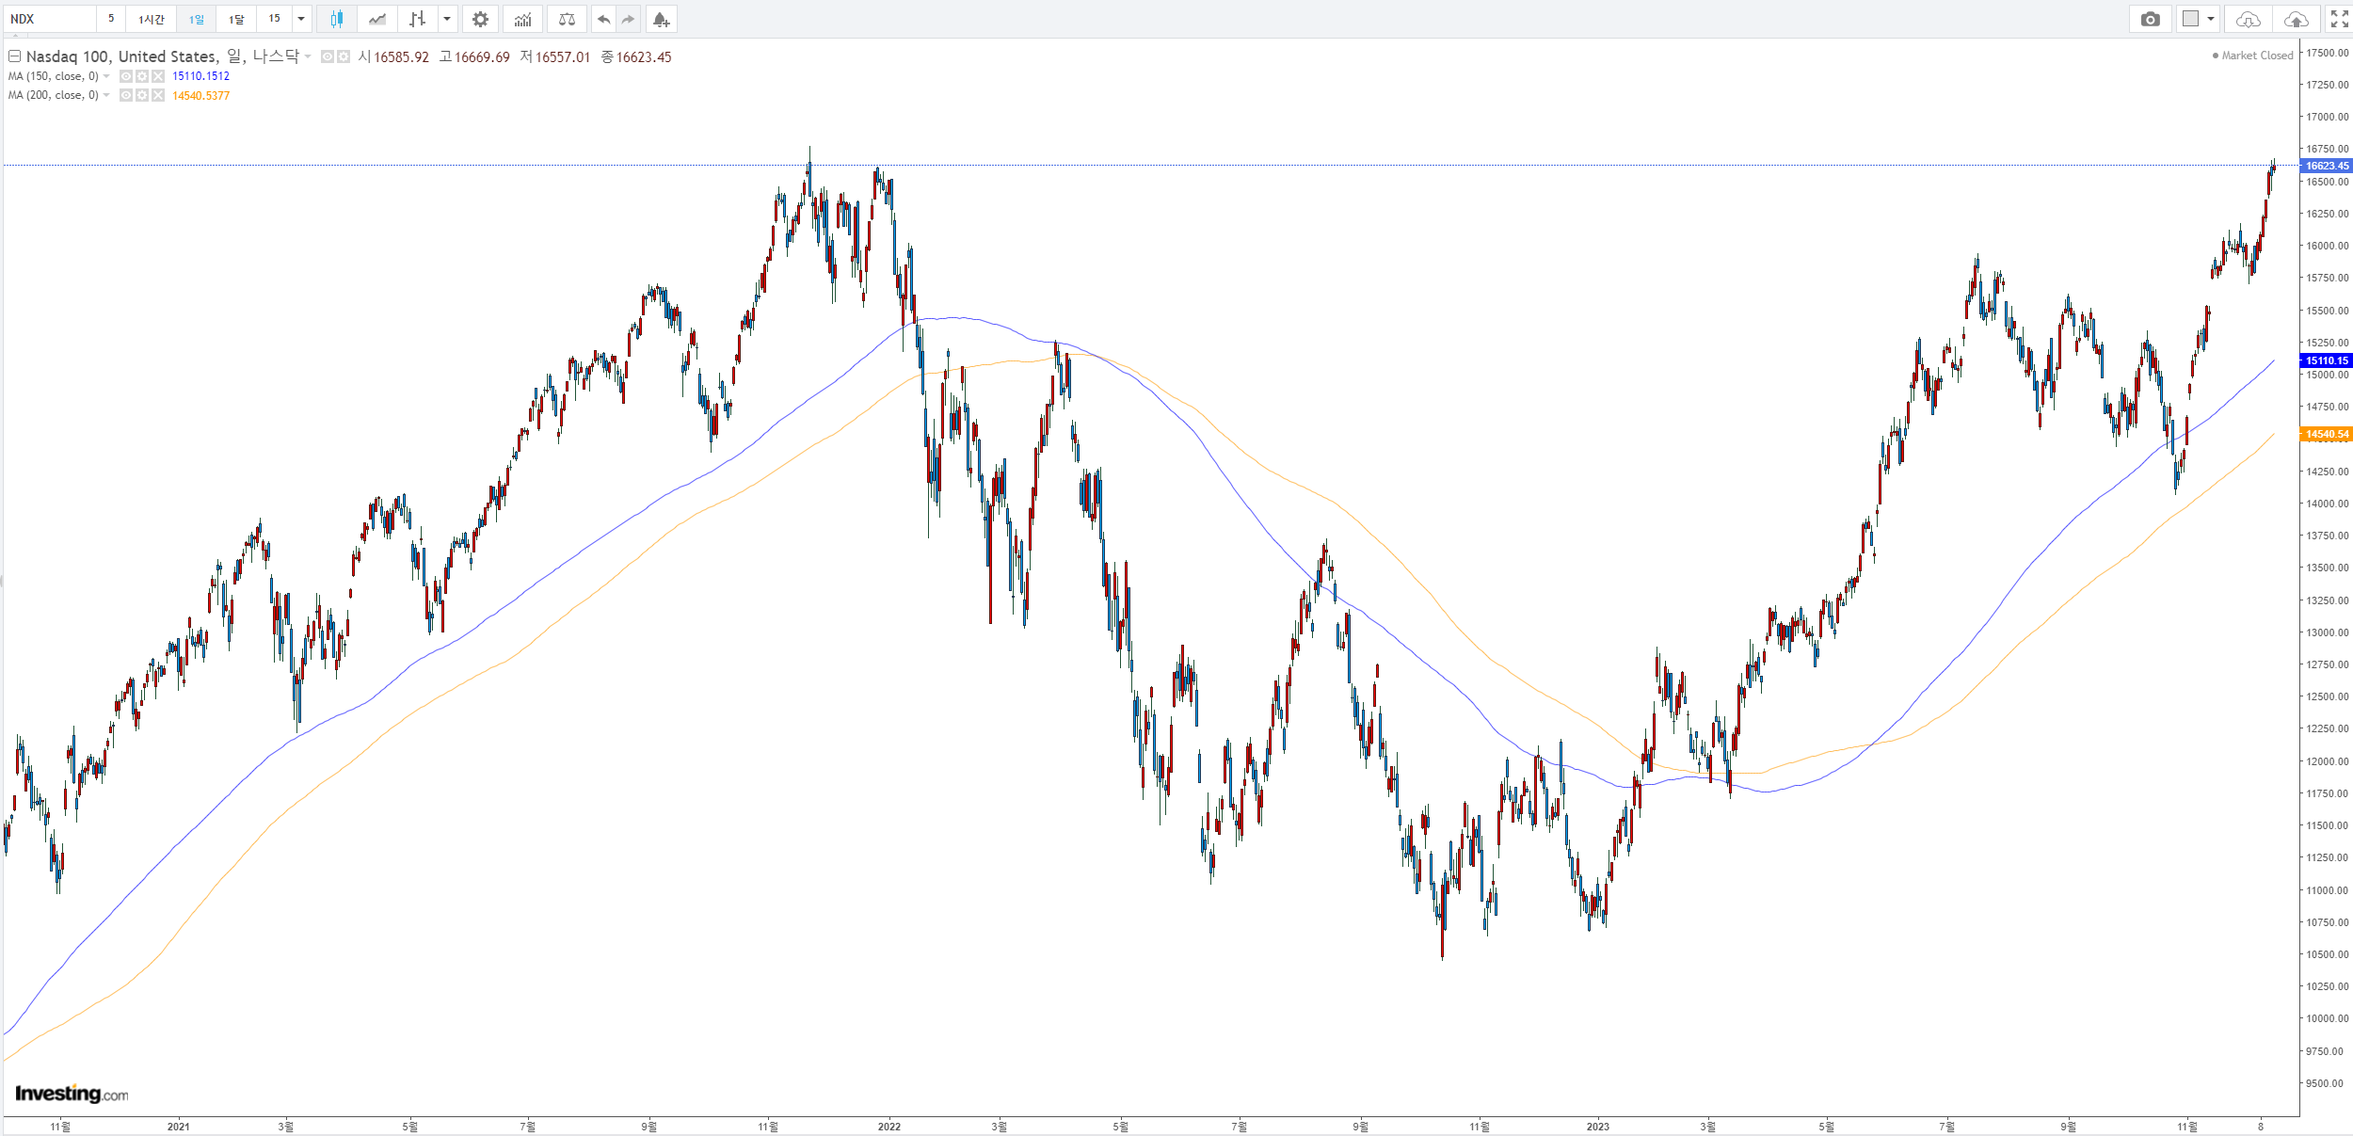The image size is (2353, 1136).
Task: Click the compare balance scale icon
Action: 567,19
